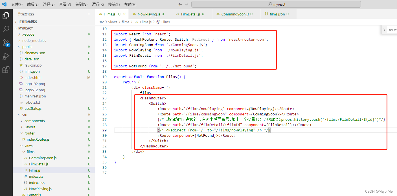Screen dimensions: 397x196
Task: Expand the .vscode folder
Action: point(54,34)
